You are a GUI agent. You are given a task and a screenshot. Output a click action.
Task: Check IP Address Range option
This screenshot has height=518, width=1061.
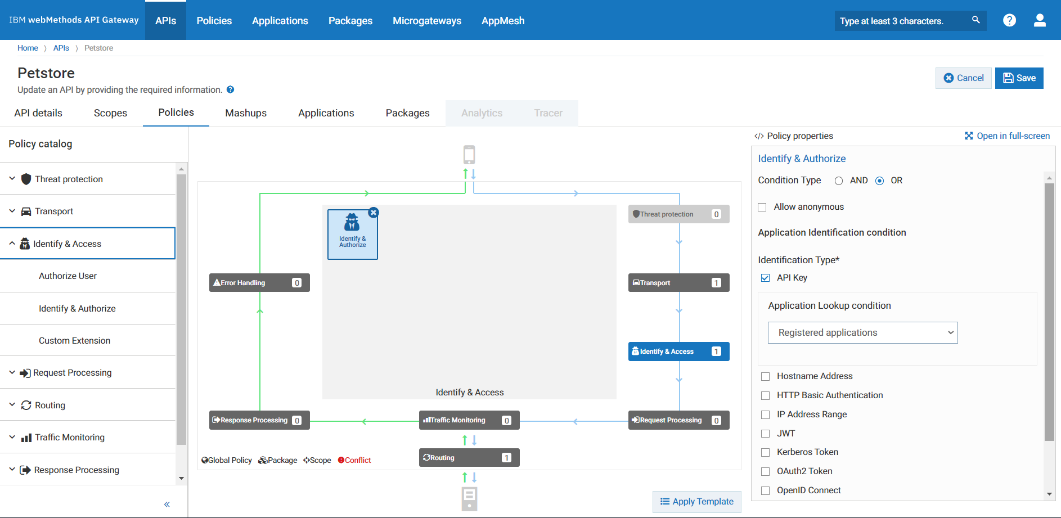765,415
